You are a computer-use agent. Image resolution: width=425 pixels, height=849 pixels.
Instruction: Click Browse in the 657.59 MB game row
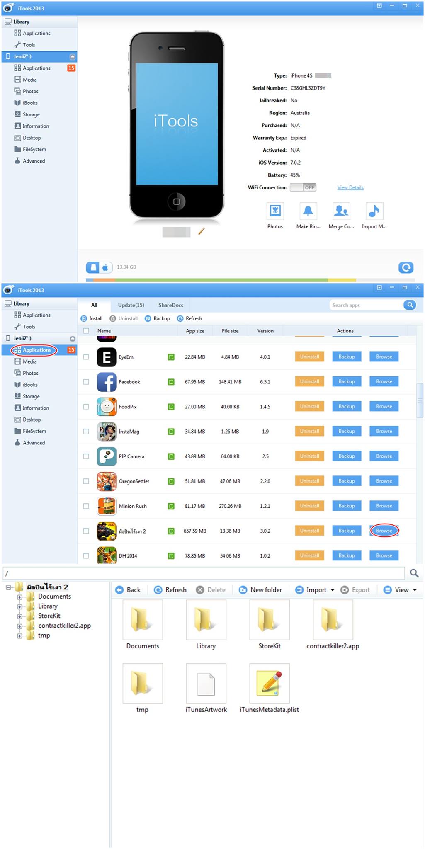click(384, 531)
